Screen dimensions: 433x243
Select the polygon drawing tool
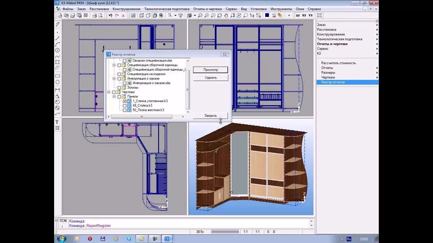pyautogui.click(x=58, y=82)
